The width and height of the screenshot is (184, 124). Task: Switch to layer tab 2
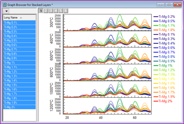pyautogui.click(x=46, y=11)
